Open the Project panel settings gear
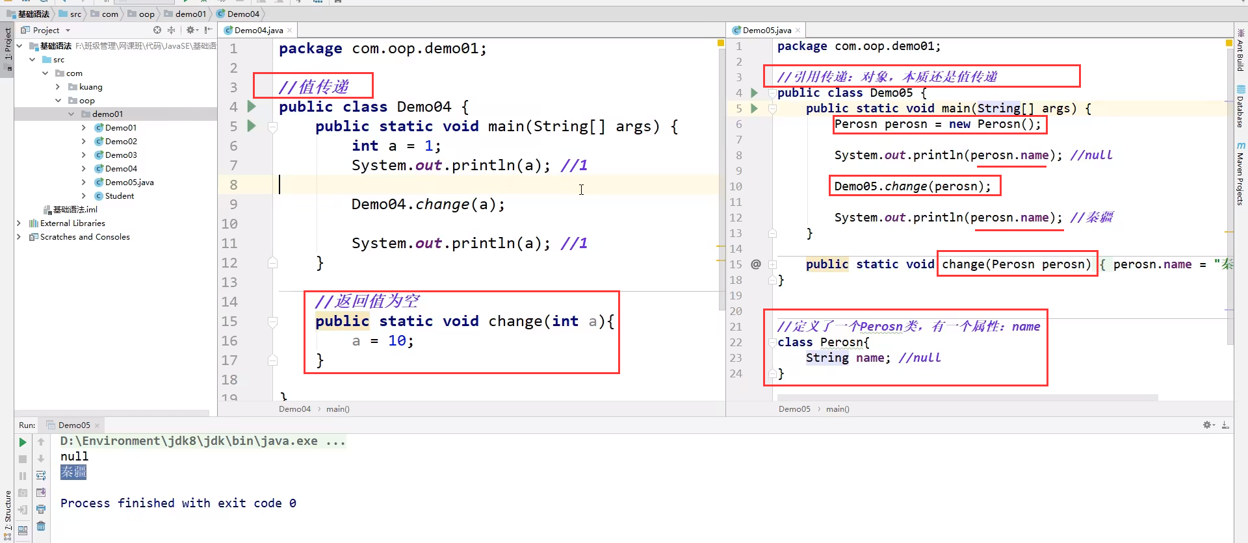This screenshot has height=543, width=1248. [191, 30]
